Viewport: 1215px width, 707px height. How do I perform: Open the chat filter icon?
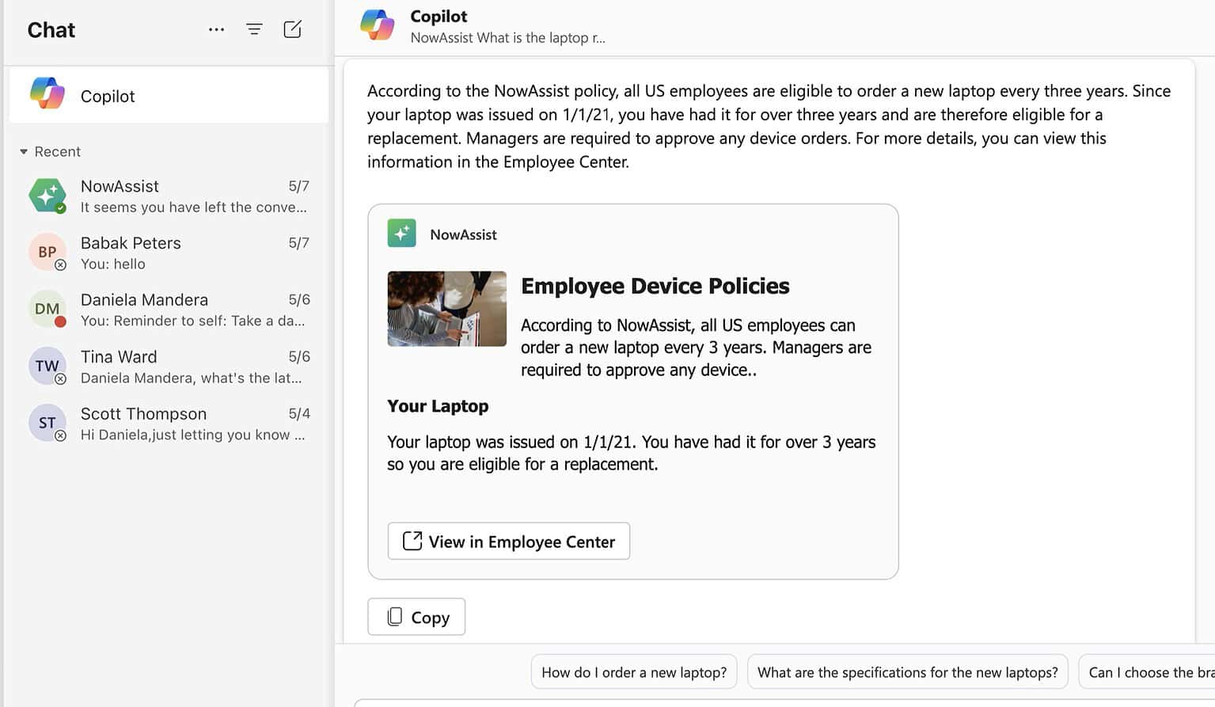coord(254,29)
